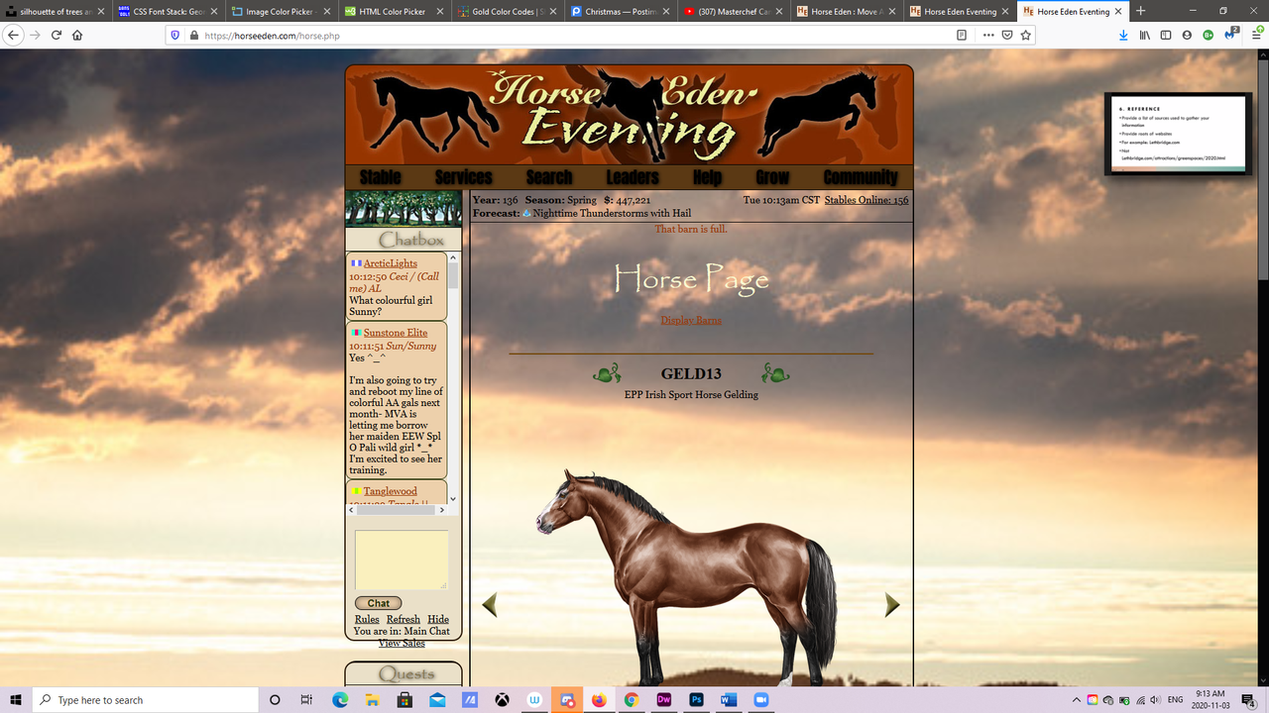Open Word from the taskbar
This screenshot has height=713, width=1269.
(x=729, y=700)
